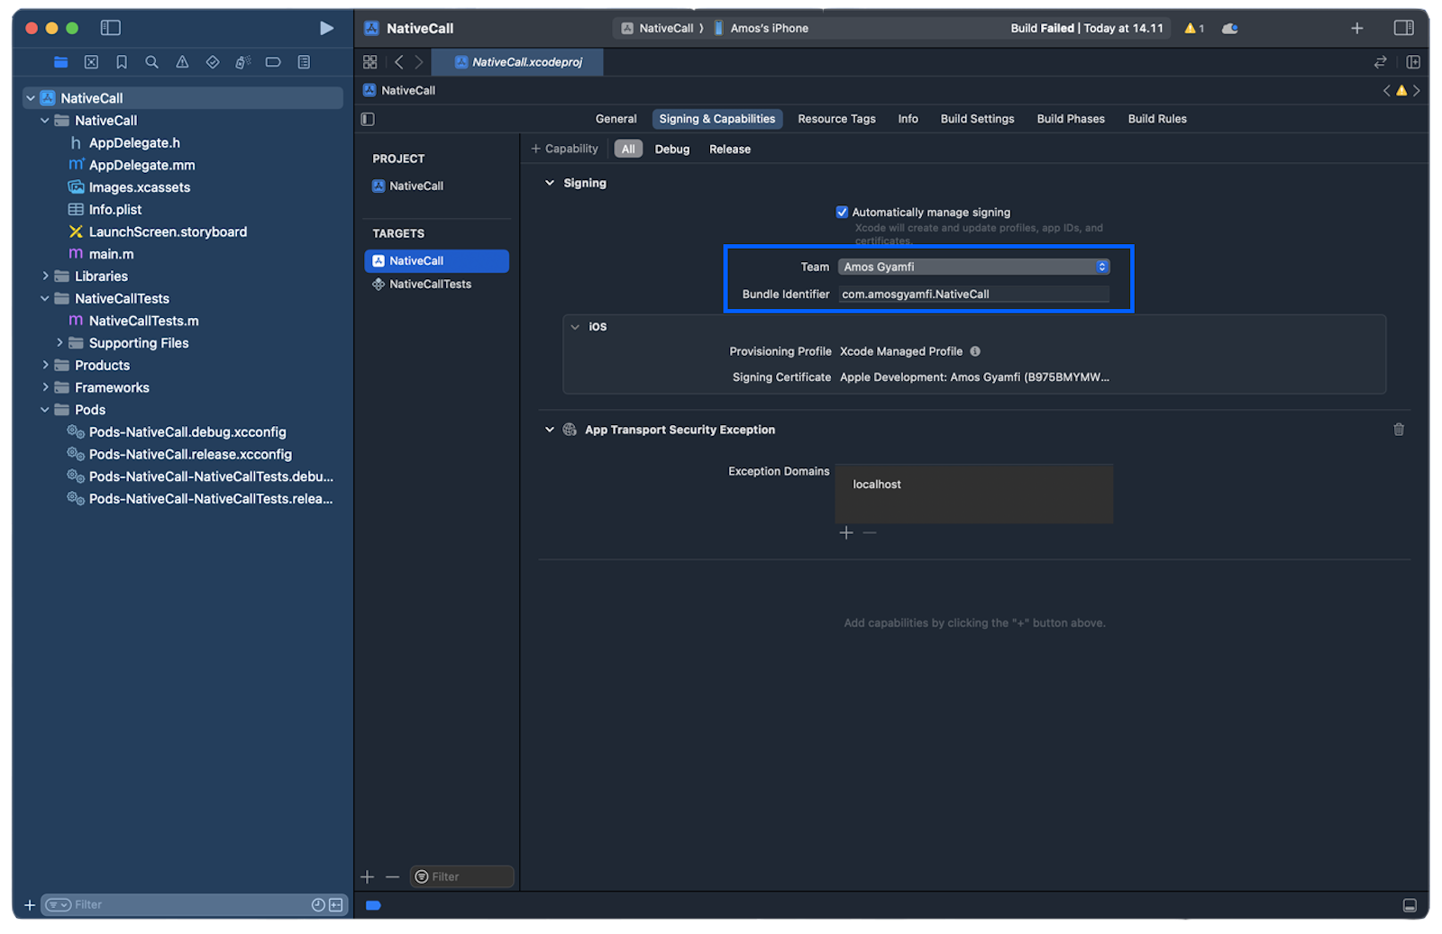Click the + Capability button

click(x=564, y=149)
